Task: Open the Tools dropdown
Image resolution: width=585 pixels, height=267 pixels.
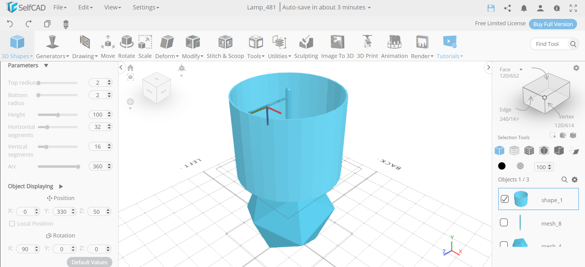Action: click(x=256, y=47)
